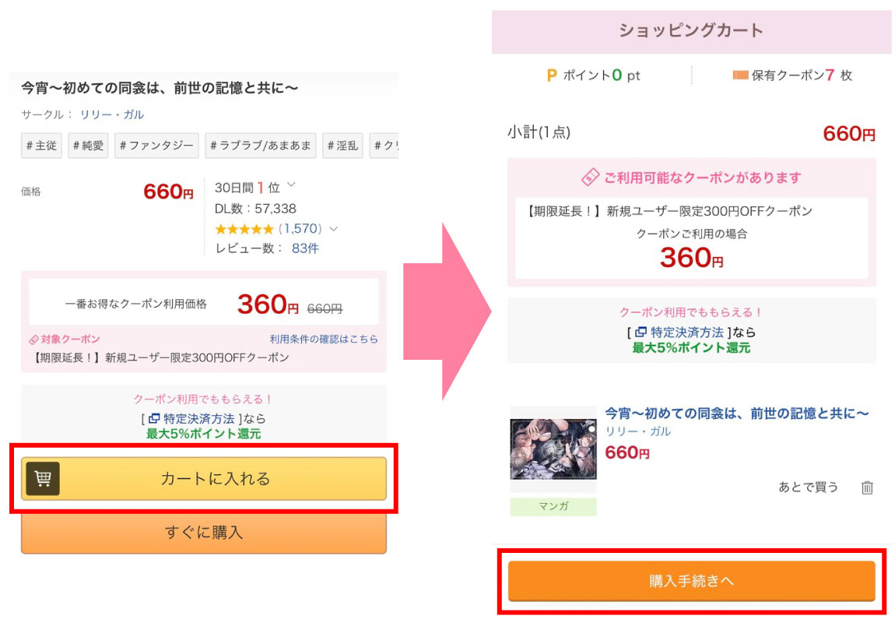Click external link icon in cart 特定決済方法

pos(641,333)
